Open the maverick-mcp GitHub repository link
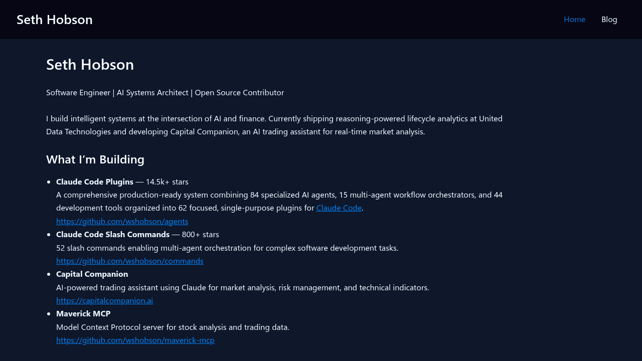 135,340
